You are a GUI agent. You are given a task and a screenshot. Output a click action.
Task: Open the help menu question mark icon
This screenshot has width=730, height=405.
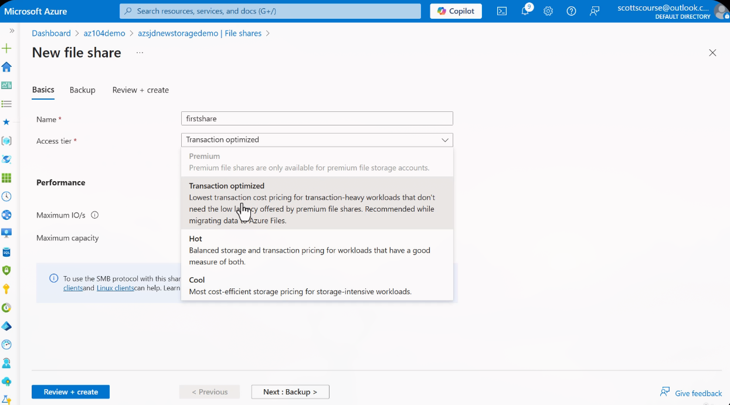pos(571,11)
